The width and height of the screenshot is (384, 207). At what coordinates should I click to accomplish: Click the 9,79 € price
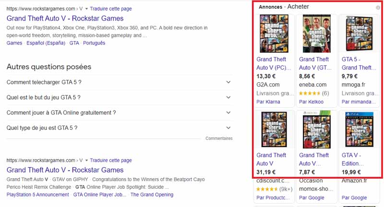click(349, 76)
